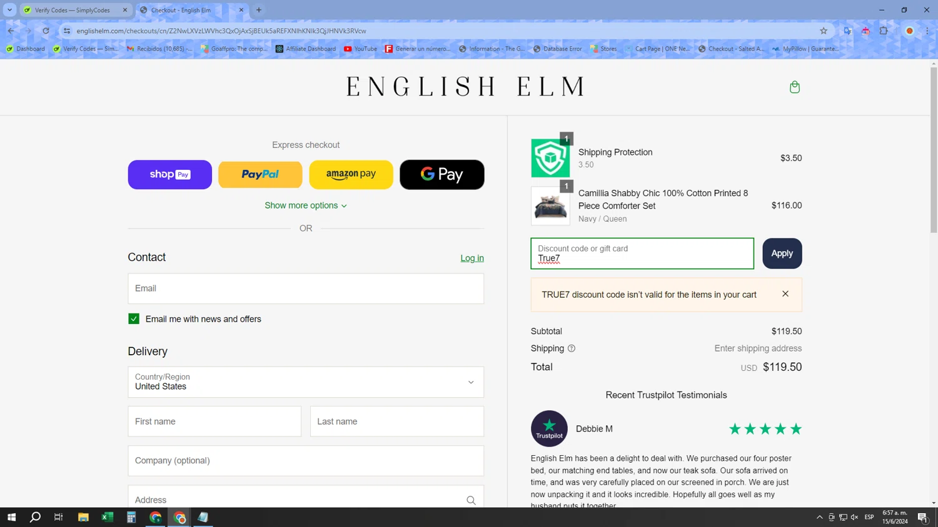Open File Explorer from the taskbar
This screenshot has width=938, height=527.
coord(83,517)
